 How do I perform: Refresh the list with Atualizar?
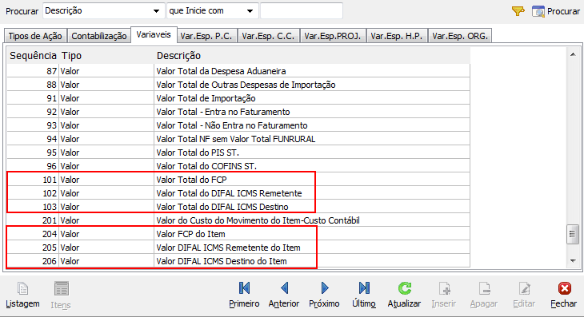coord(404,295)
